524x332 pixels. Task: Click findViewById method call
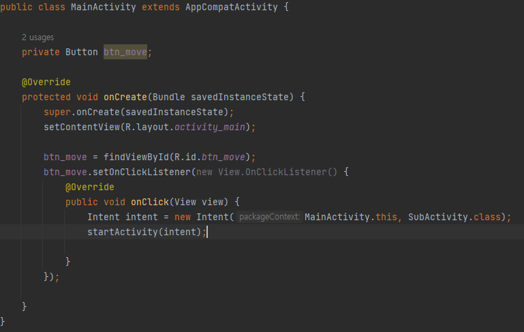click(x=136, y=157)
